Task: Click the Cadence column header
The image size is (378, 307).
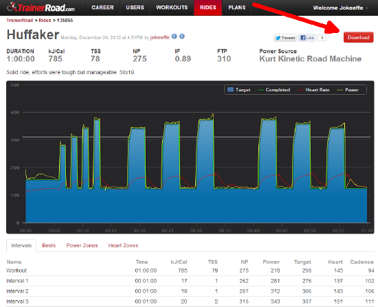Action: click(x=362, y=262)
